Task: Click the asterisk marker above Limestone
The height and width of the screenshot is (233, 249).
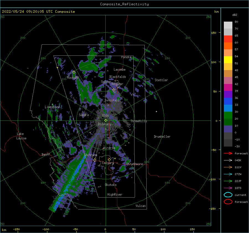Action: click(x=52, y=104)
